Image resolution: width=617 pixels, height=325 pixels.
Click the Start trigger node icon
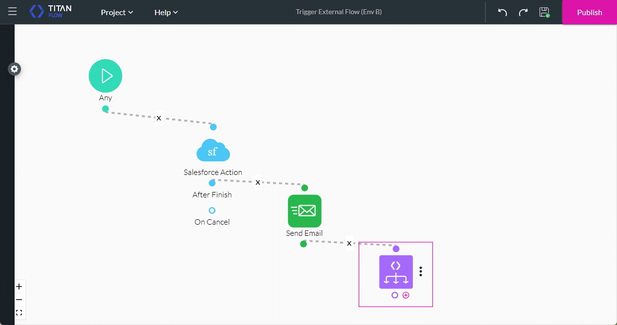(x=105, y=76)
